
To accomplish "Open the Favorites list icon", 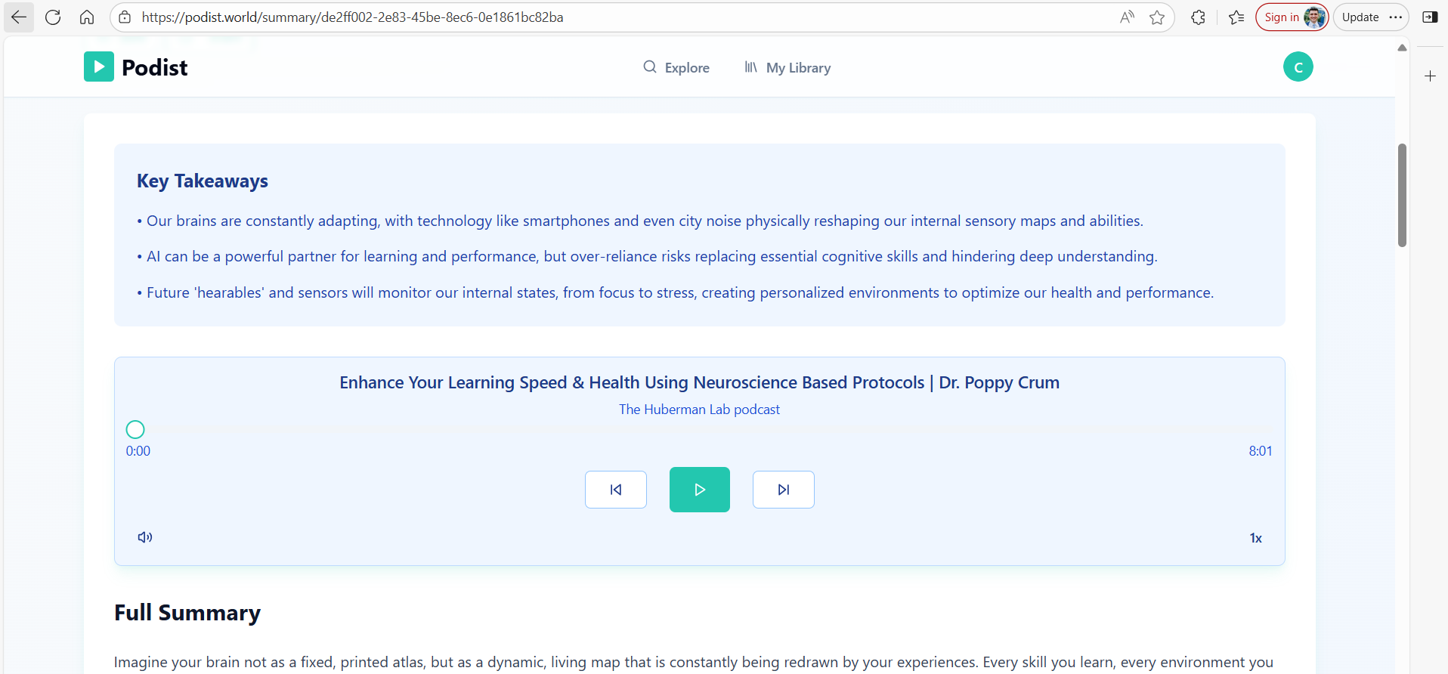I will tap(1236, 17).
